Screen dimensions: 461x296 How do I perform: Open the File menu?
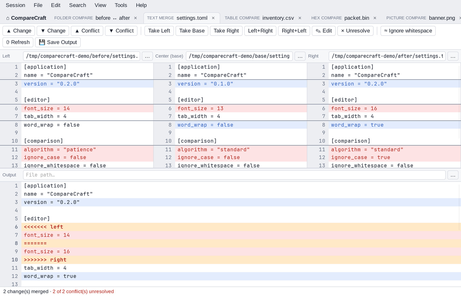[38, 5]
